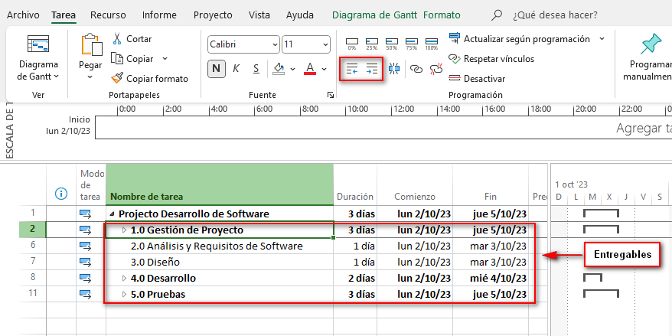Toggle underline formatting (S)

click(x=256, y=69)
